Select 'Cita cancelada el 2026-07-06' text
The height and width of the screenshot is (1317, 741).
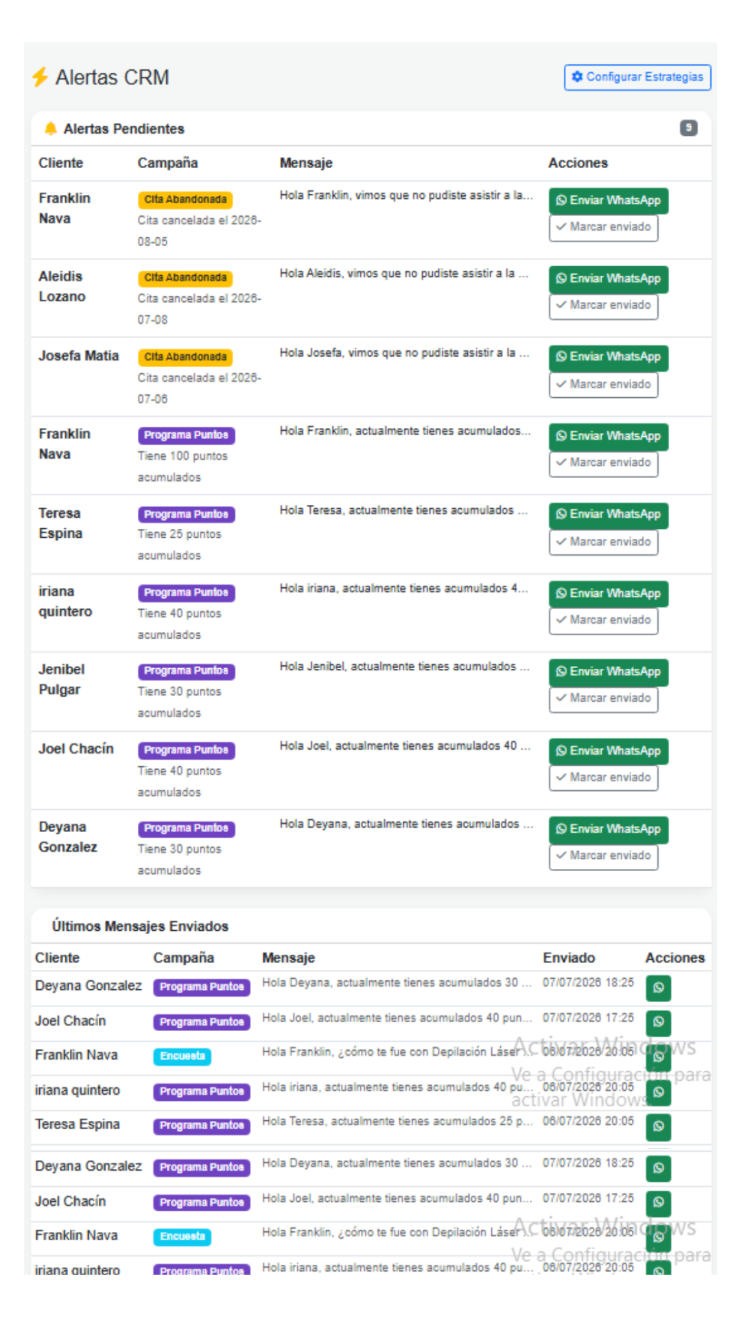(199, 388)
